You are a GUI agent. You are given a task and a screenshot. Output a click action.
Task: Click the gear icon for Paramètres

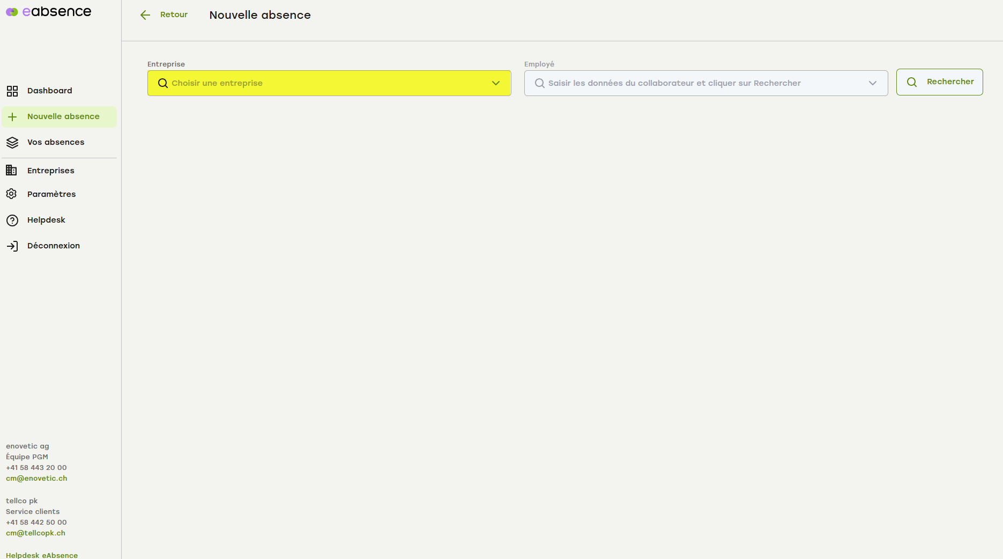coord(11,194)
